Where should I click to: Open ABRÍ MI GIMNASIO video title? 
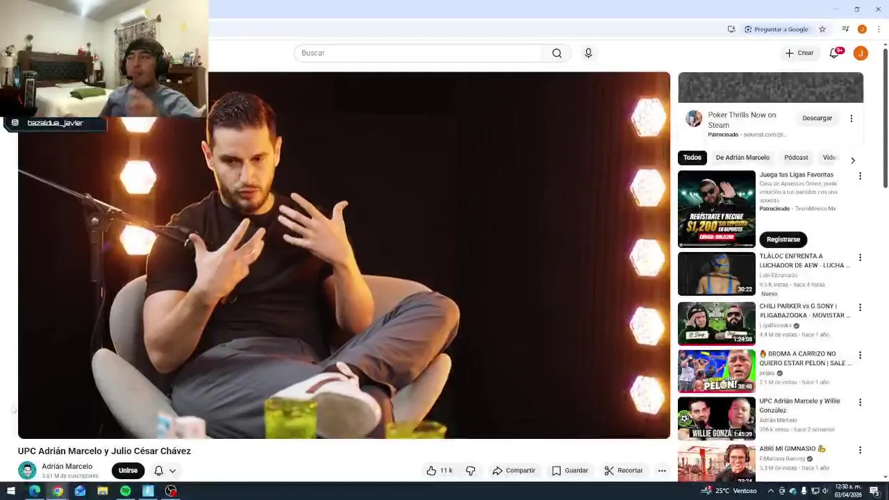click(x=792, y=449)
